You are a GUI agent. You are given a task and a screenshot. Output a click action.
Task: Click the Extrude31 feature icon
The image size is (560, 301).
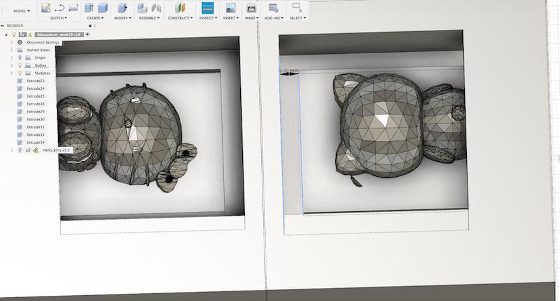[20, 127]
